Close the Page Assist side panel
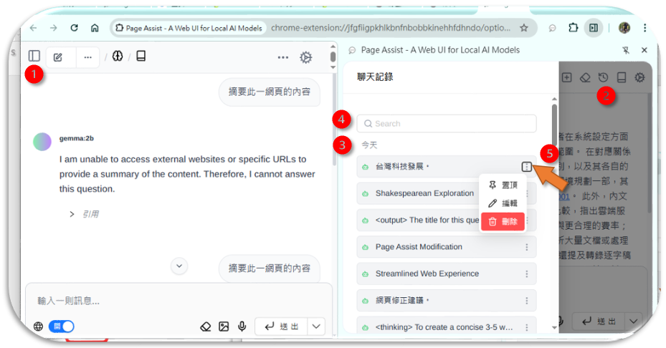The width and height of the screenshot is (666, 348). coord(644,50)
